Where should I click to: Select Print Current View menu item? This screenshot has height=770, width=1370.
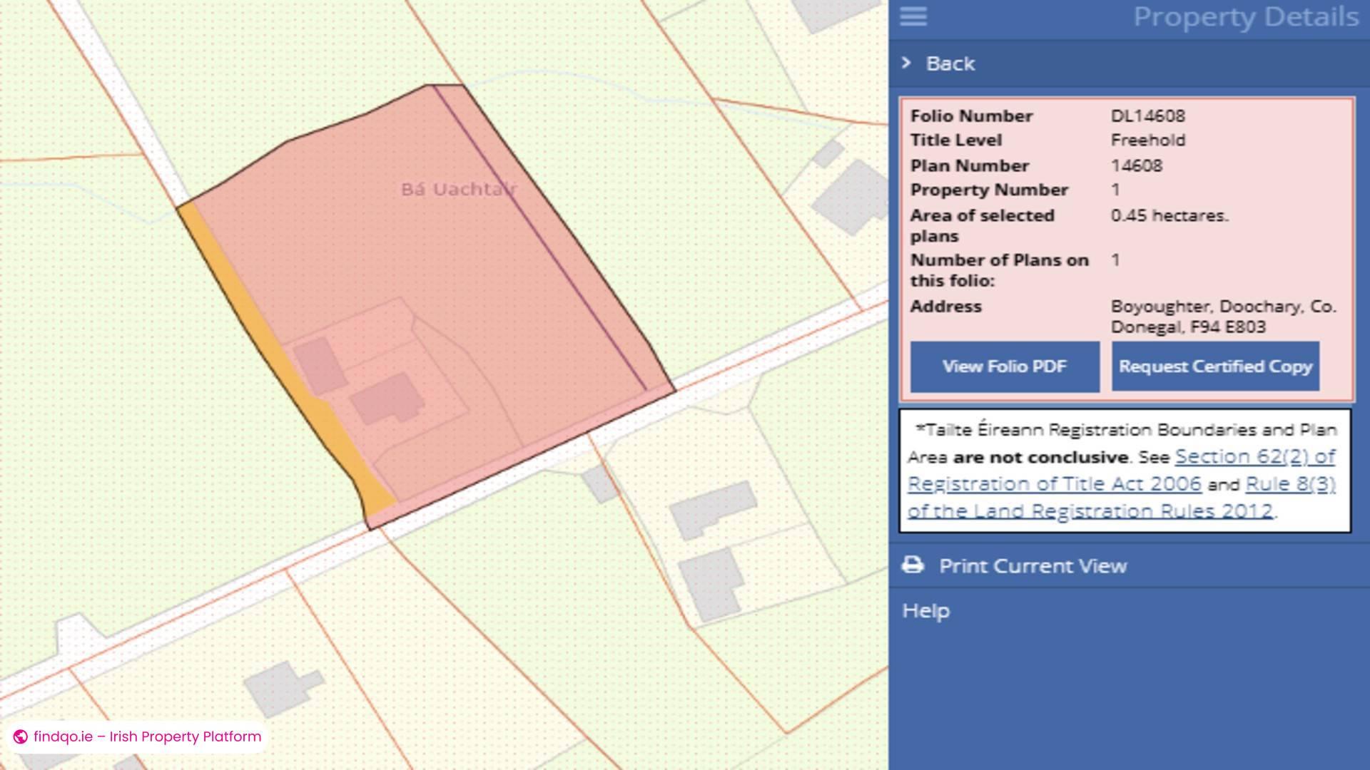coord(1032,566)
